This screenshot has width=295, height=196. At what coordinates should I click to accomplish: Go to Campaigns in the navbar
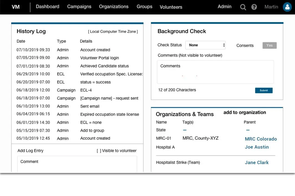(79, 7)
